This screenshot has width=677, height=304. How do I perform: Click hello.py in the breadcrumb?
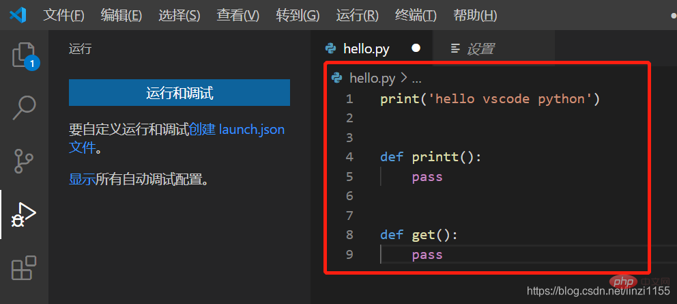[372, 79]
